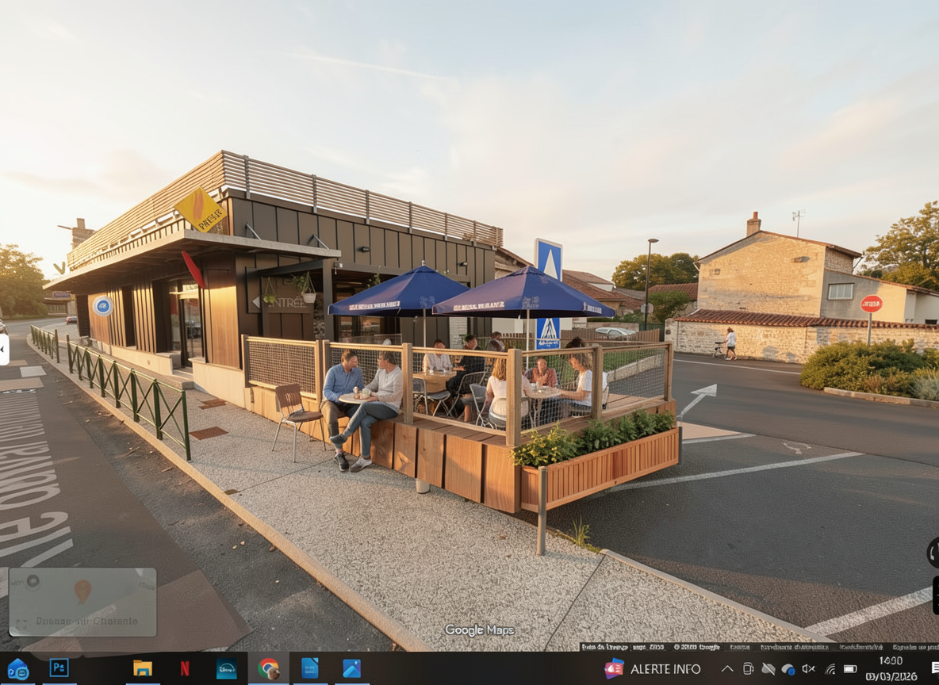Expand the hidden system tray icons
Image resolution: width=939 pixels, height=685 pixels.
(x=726, y=669)
